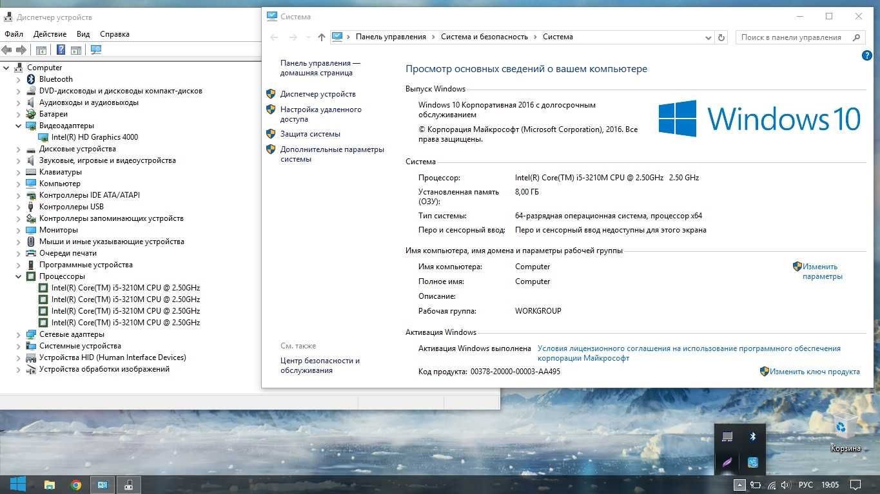This screenshot has width=880, height=494.
Task: Click the blue Help icon in Device Manager toolbar
Action: (x=61, y=50)
